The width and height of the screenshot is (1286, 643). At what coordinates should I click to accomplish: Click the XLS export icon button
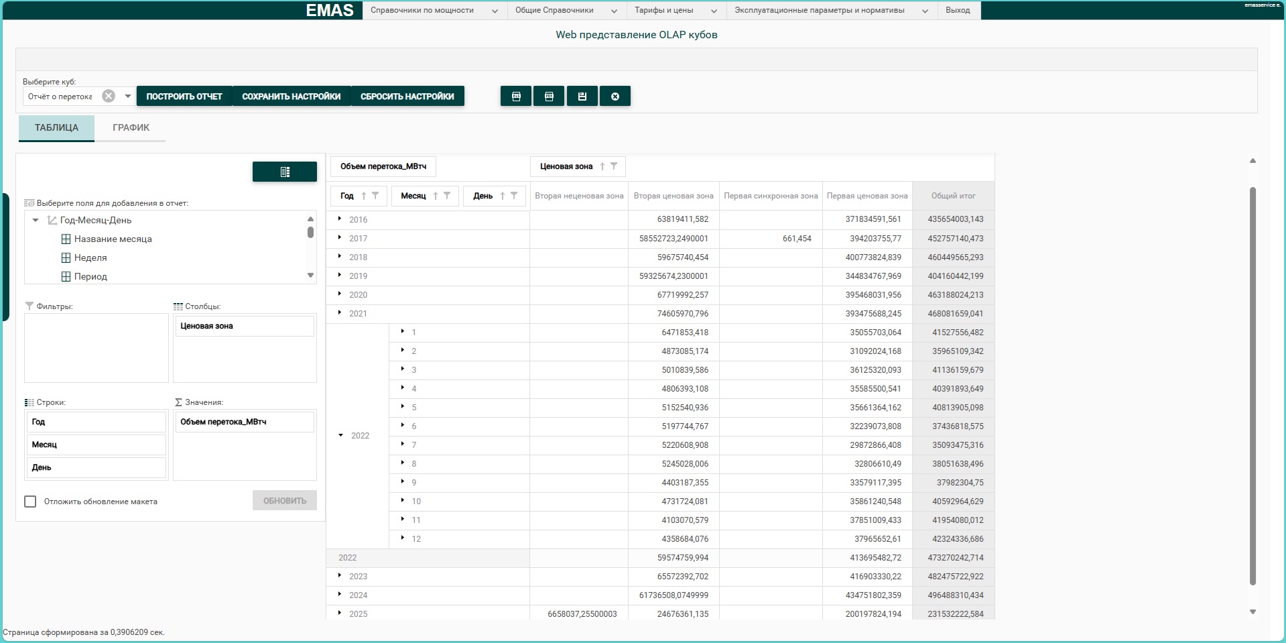pos(516,97)
